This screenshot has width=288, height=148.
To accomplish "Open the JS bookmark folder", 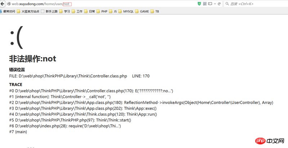I will tap(113, 11).
